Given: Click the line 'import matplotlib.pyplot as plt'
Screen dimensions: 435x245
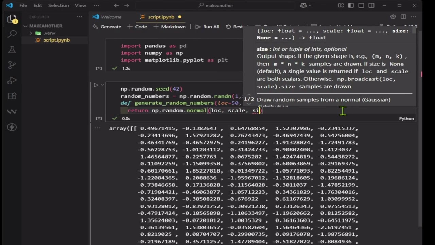Looking at the screenshot, I should click(x=174, y=60).
